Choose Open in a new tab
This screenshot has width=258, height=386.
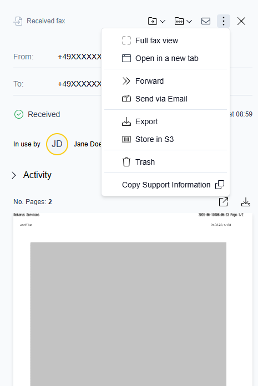[x=165, y=58]
